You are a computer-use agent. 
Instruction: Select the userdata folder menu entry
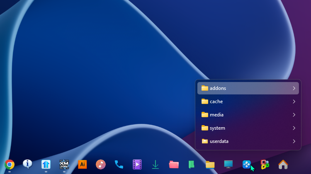pos(248,141)
